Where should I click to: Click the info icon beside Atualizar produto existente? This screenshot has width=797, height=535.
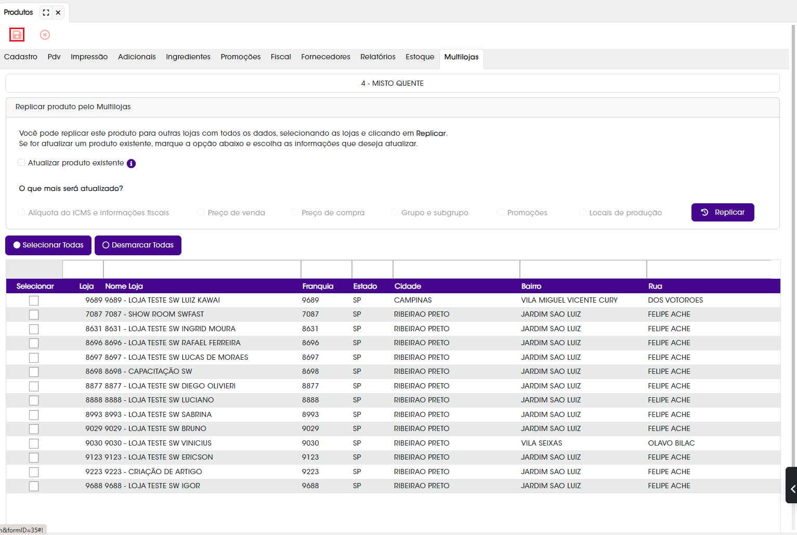point(132,163)
